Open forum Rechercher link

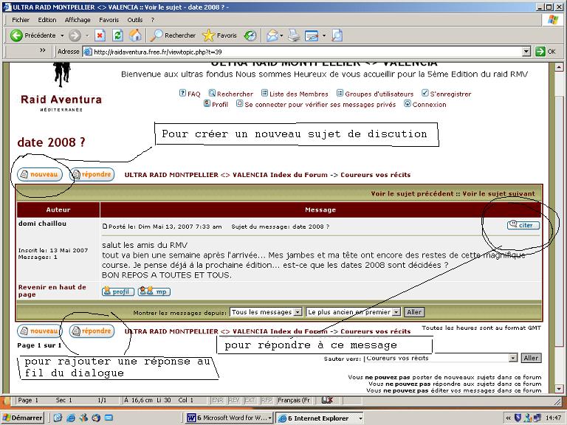point(231,94)
